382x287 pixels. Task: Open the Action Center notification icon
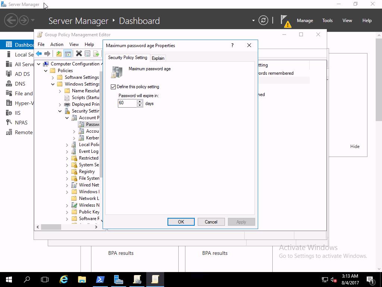370,280
